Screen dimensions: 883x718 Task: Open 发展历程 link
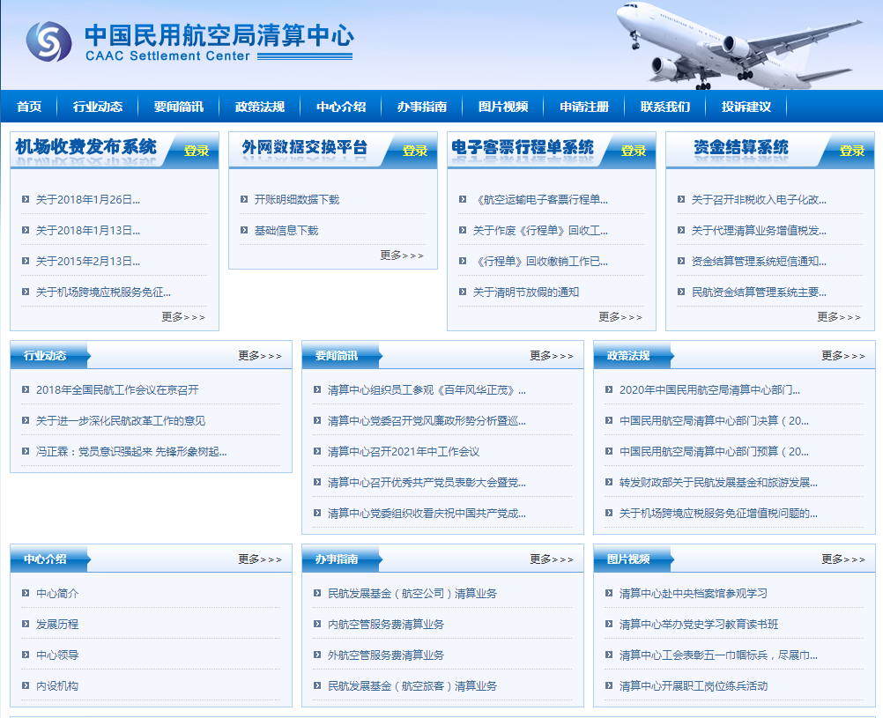click(57, 625)
